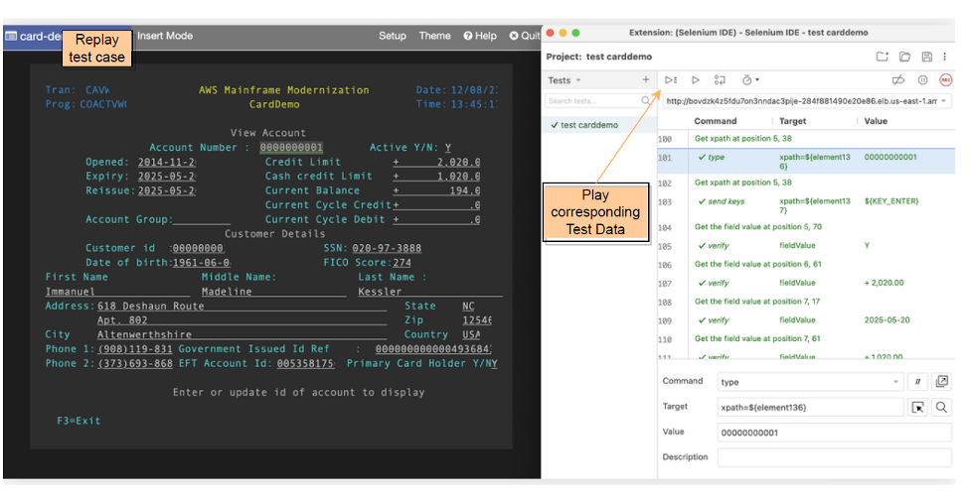971x498 pixels.
Task: Expand the base URL dropdown
Action: coord(942,101)
